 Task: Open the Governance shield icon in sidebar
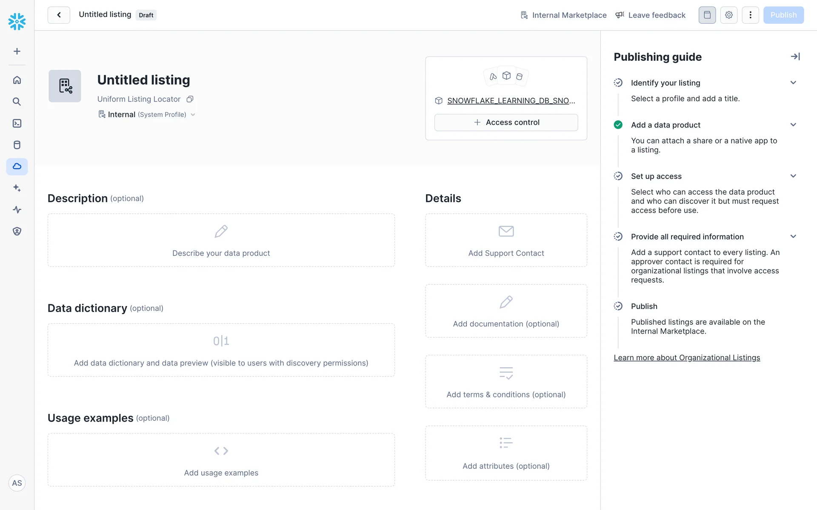17,231
